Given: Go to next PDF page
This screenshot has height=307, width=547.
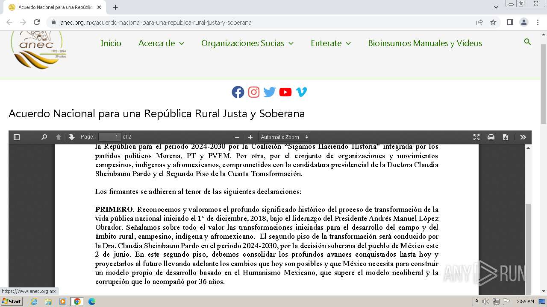Looking at the screenshot, I should click(x=72, y=137).
